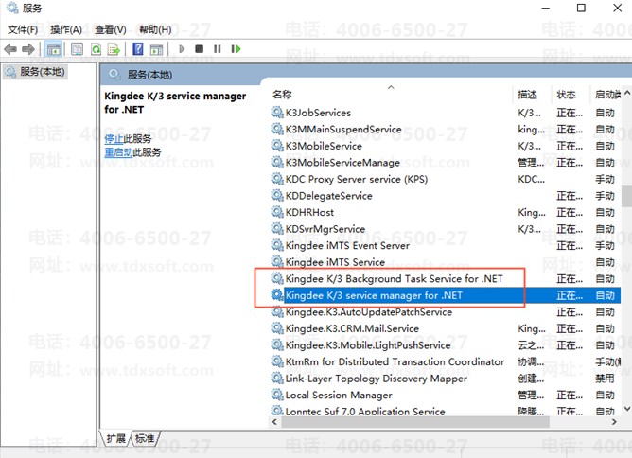The width and height of the screenshot is (632, 458).
Task: Select Kingdee.K3.Mobile.LightPushService row
Action: (445, 345)
